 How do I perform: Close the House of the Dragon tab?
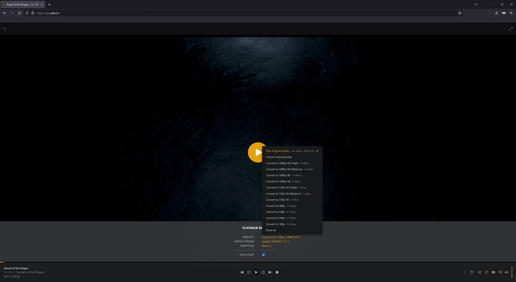pyautogui.click(x=42, y=5)
